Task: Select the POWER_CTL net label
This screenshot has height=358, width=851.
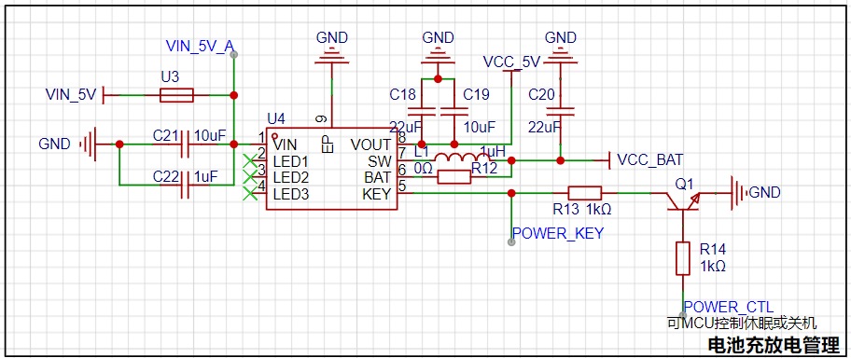Action: [x=729, y=307]
